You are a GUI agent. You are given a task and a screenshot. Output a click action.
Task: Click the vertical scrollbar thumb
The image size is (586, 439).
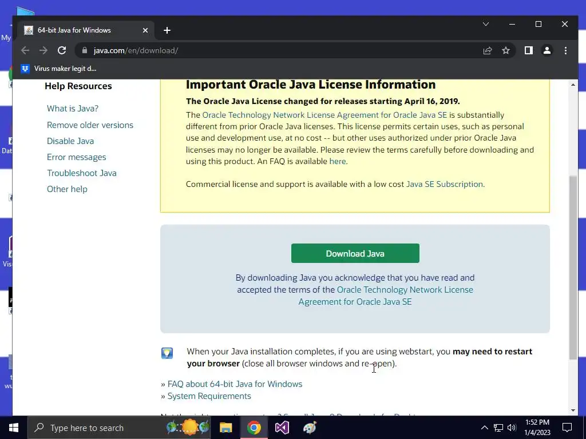pyautogui.click(x=573, y=268)
